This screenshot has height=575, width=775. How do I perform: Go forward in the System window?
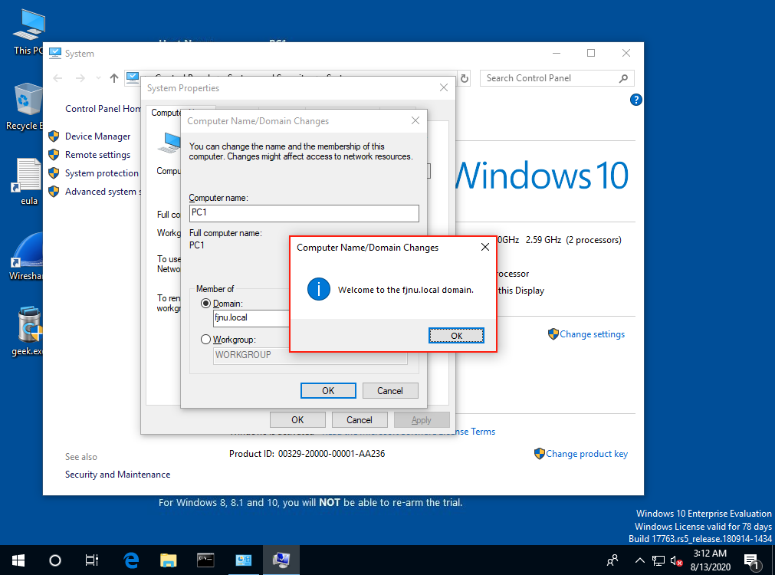click(80, 78)
